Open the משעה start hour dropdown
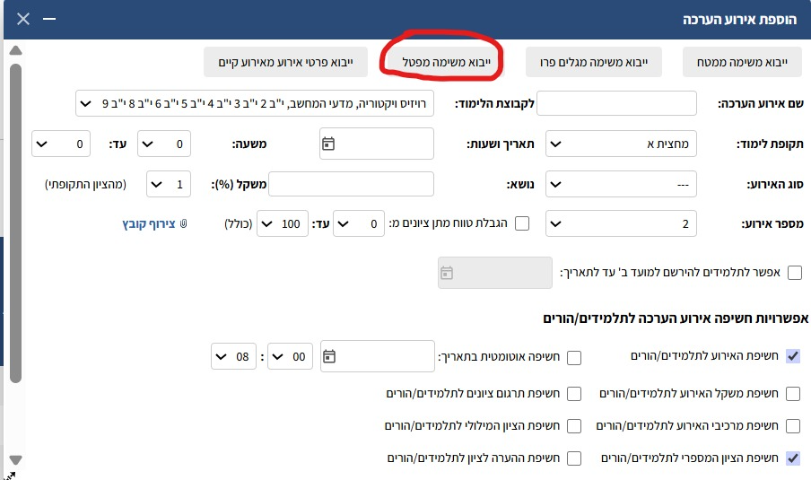The width and height of the screenshot is (811, 480). tap(164, 144)
